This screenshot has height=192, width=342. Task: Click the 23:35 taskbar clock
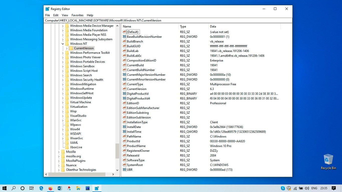[324, 188]
